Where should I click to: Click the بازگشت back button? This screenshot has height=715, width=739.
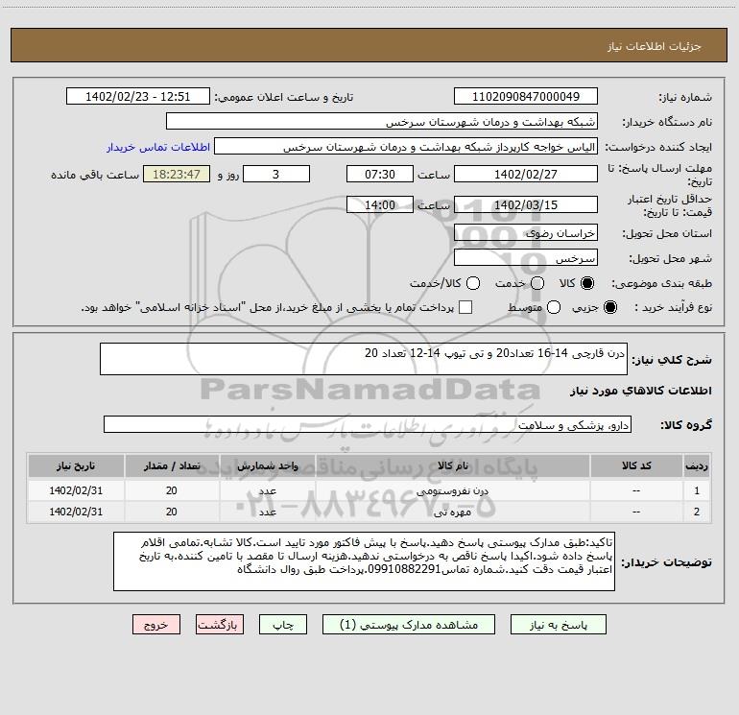tap(220, 625)
